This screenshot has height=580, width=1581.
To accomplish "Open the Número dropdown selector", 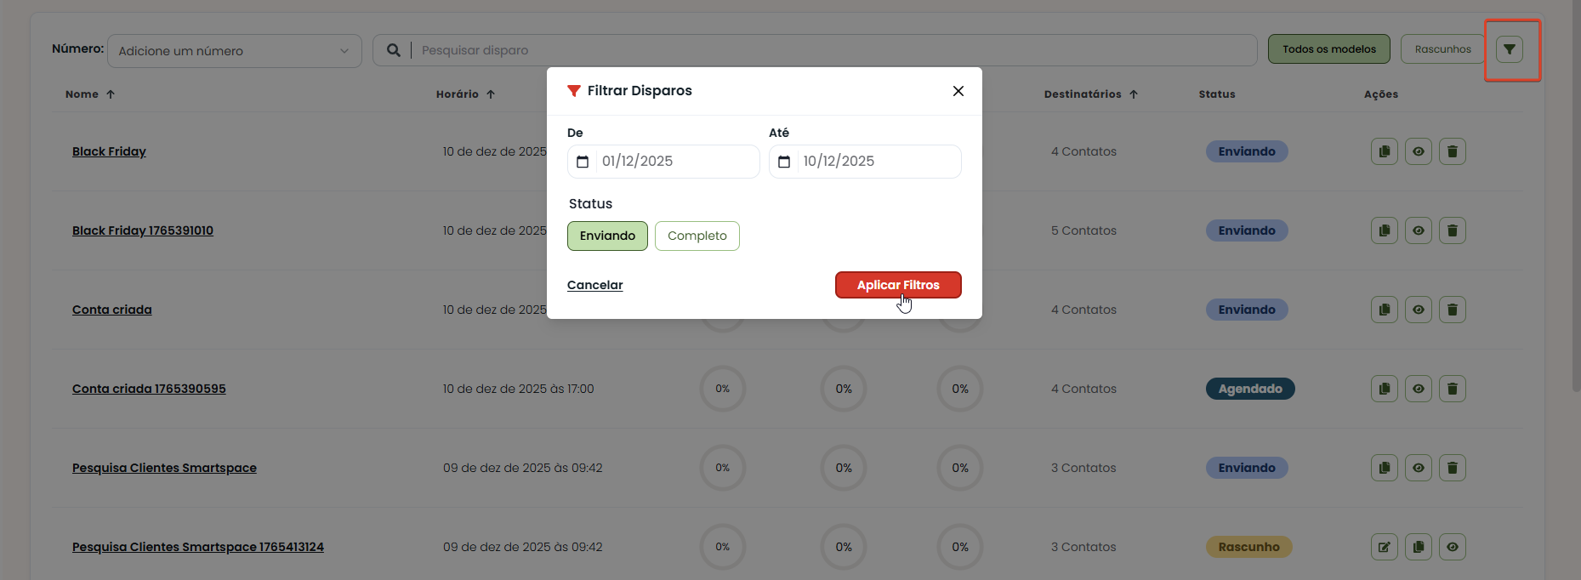I will tap(234, 51).
